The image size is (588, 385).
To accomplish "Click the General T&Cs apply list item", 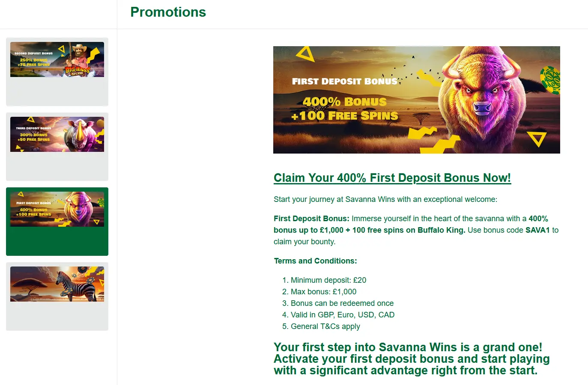I will tap(325, 326).
